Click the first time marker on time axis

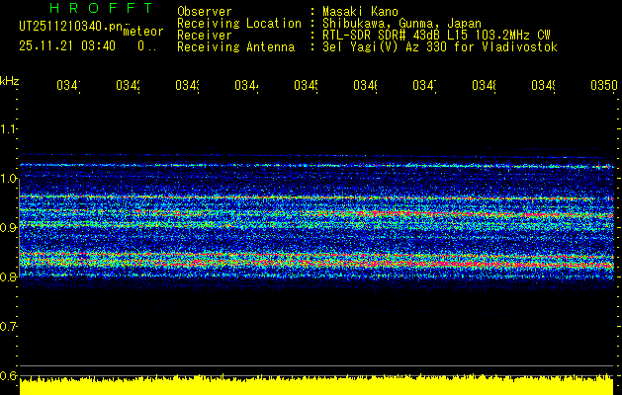[67, 87]
